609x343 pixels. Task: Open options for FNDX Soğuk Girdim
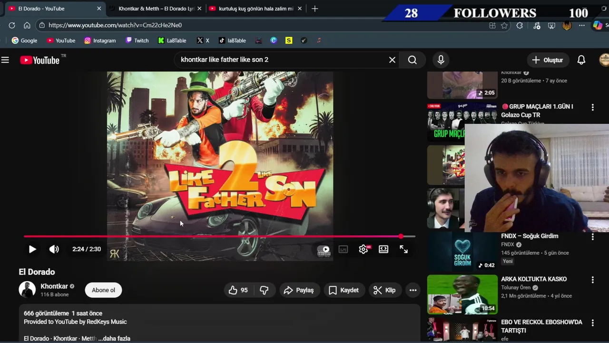point(593,237)
